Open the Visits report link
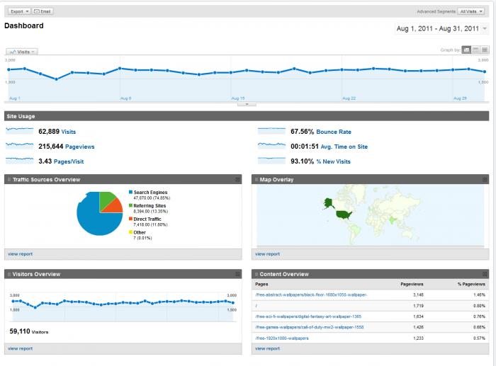Screen dimensions: 496x366 tap(69, 132)
